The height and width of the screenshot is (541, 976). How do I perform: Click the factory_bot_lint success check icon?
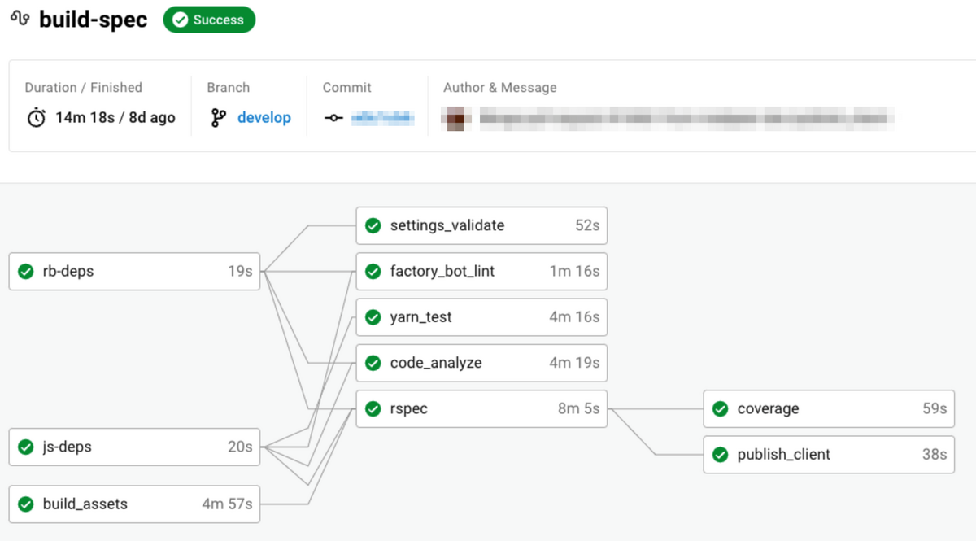click(373, 271)
